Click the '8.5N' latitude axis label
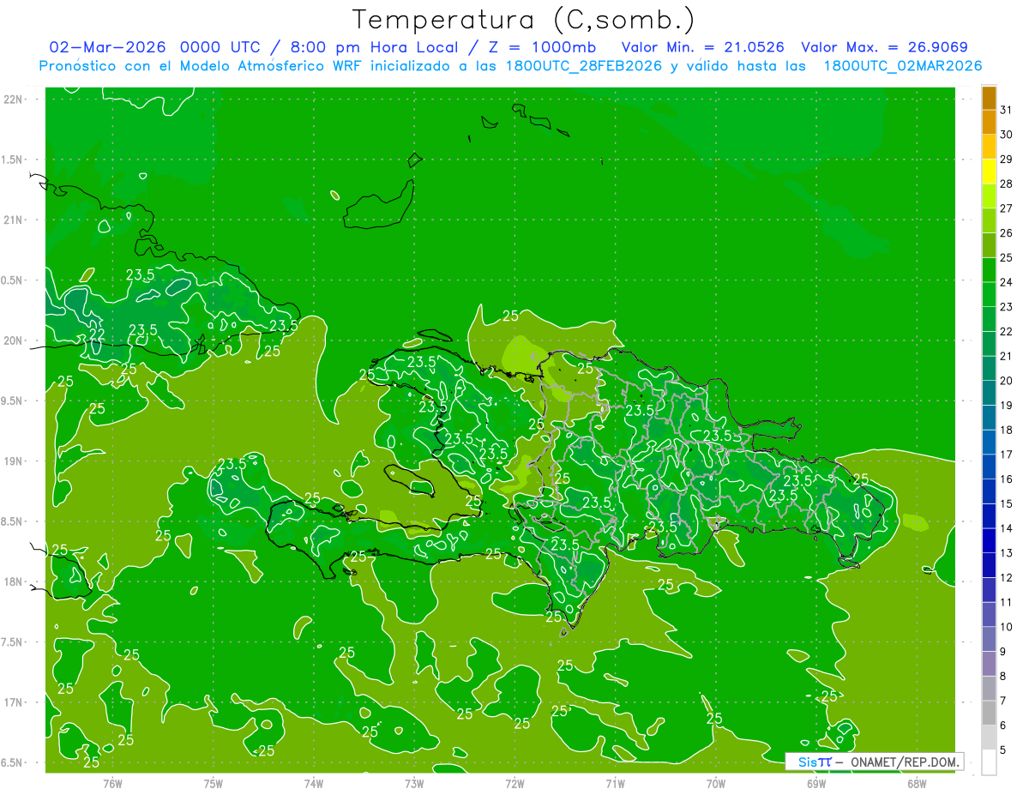This screenshot has width=1029, height=795. pyautogui.click(x=13, y=521)
